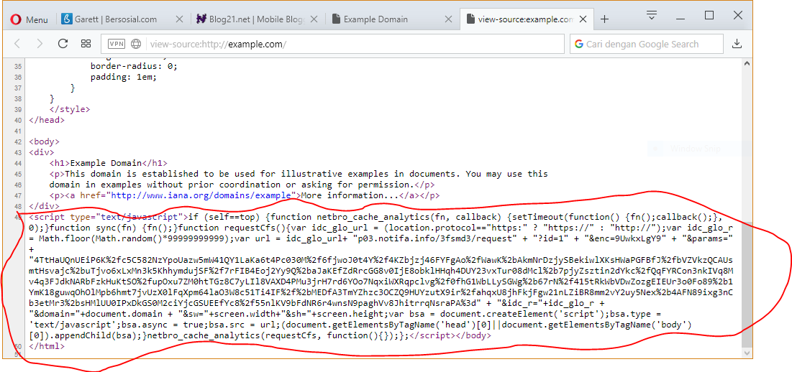Close the Garett | Bersosial.com tab
This screenshot has height=372, width=792.
coord(179,19)
